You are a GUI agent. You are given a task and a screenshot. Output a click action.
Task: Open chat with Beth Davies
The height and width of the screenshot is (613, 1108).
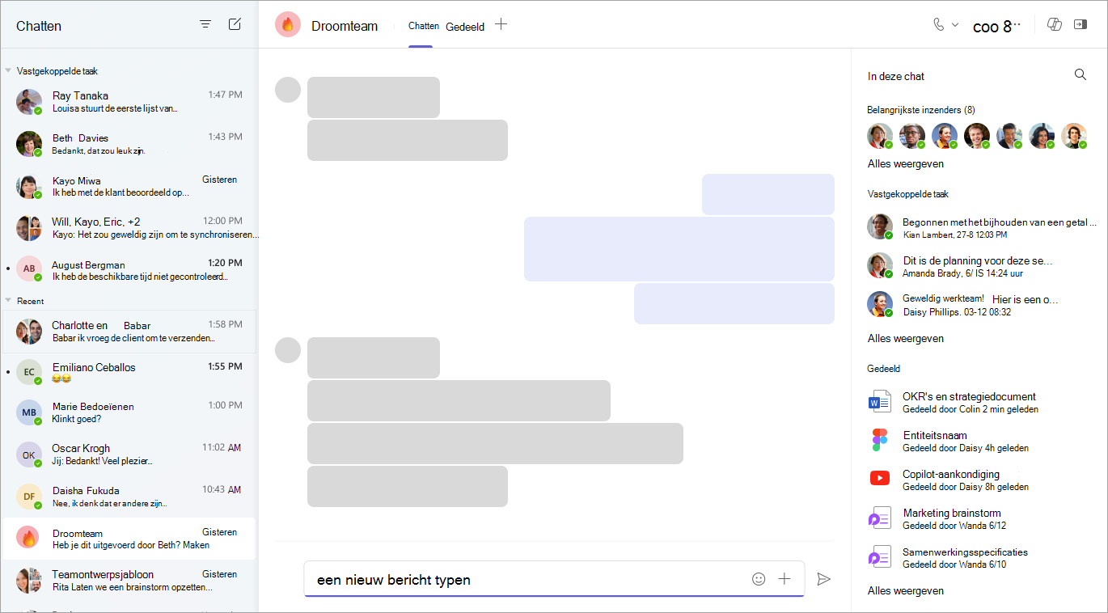(129, 144)
